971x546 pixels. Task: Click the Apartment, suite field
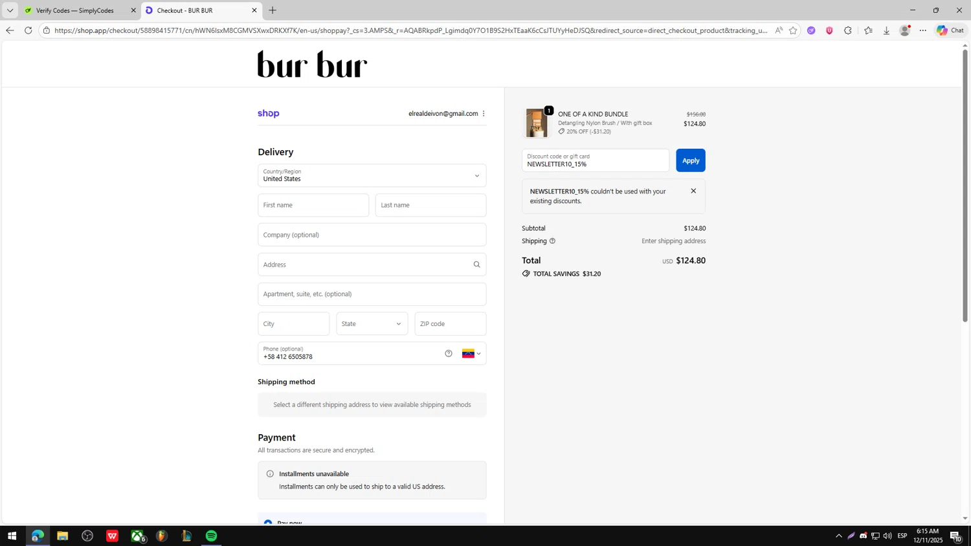372,294
